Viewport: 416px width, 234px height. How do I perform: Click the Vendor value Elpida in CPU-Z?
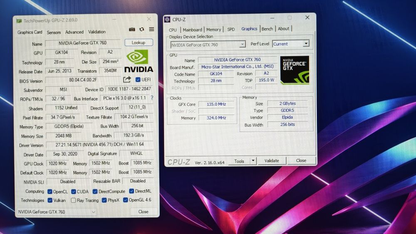click(x=287, y=117)
